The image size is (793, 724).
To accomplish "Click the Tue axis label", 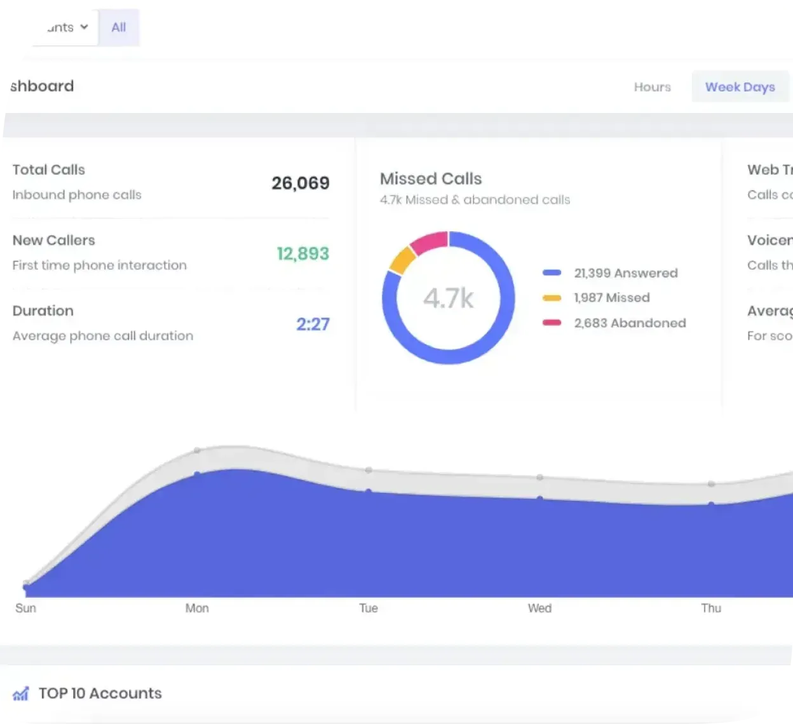I will 369,608.
